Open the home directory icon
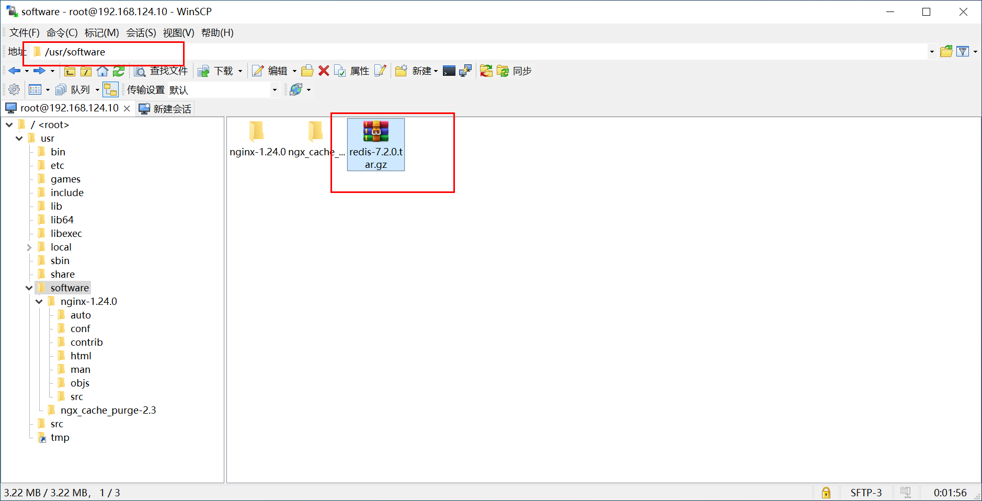 (x=102, y=71)
